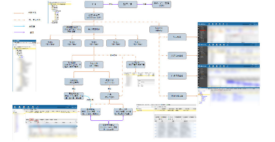This screenshot has height=142, width=275.
Task: Click the 项目计划 node
Action: click(x=94, y=64)
